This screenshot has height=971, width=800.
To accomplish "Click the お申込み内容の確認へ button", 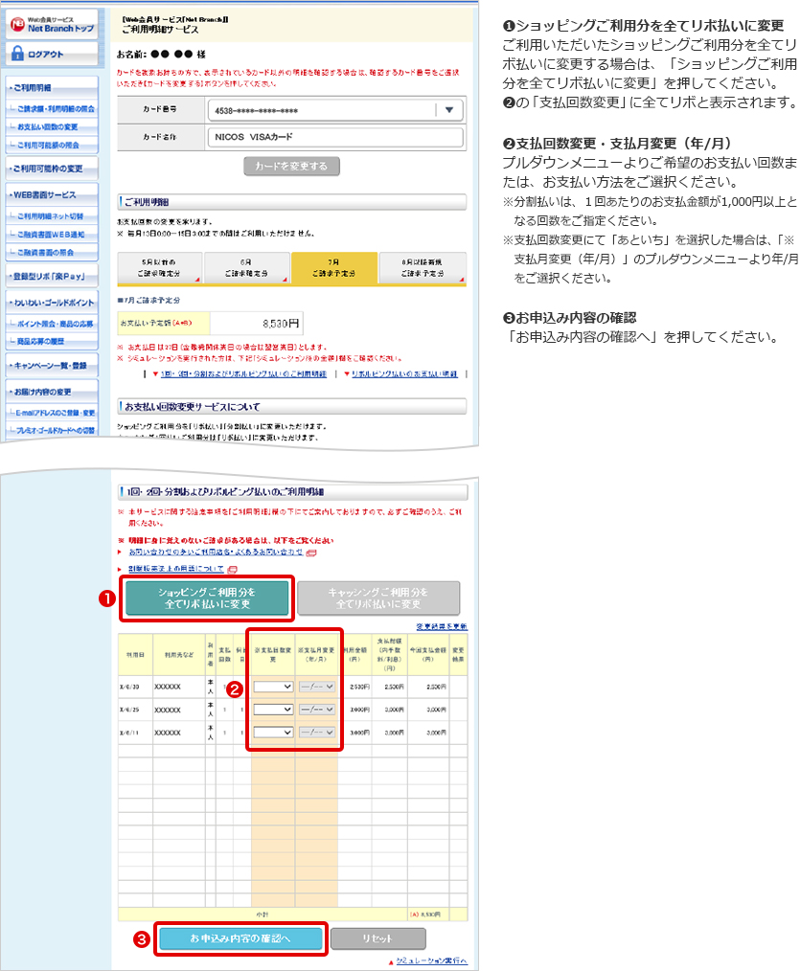I will pyautogui.click(x=240, y=938).
